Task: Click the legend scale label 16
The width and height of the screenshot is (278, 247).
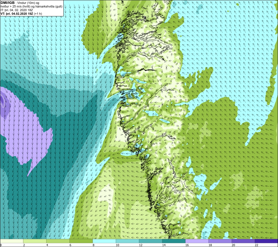Action: [x=187, y=245]
